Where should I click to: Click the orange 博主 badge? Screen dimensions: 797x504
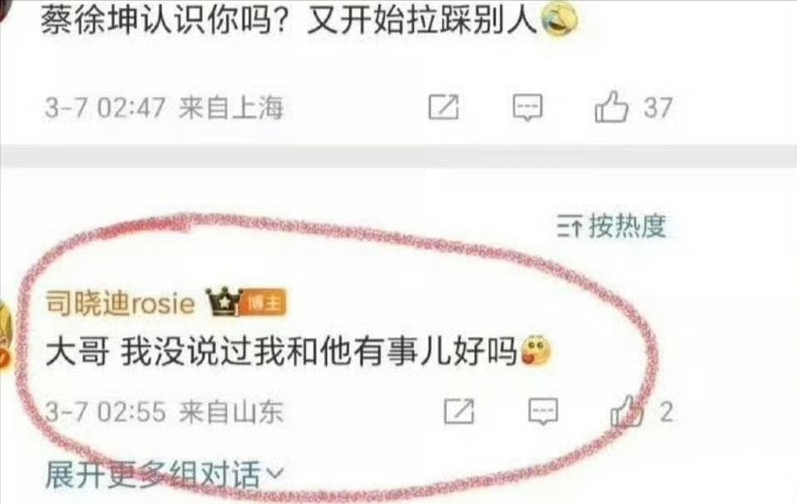click(263, 304)
